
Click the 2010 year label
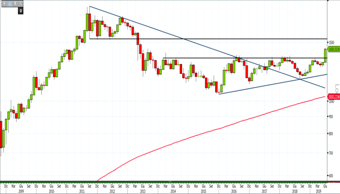point(51,192)
